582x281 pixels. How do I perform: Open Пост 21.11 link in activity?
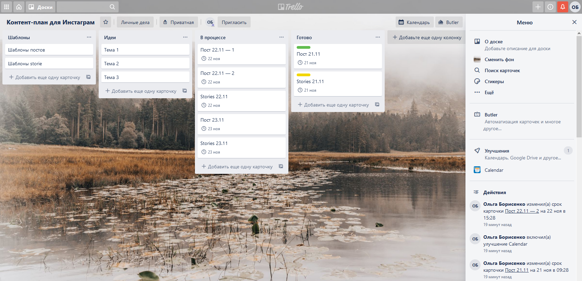click(517, 270)
